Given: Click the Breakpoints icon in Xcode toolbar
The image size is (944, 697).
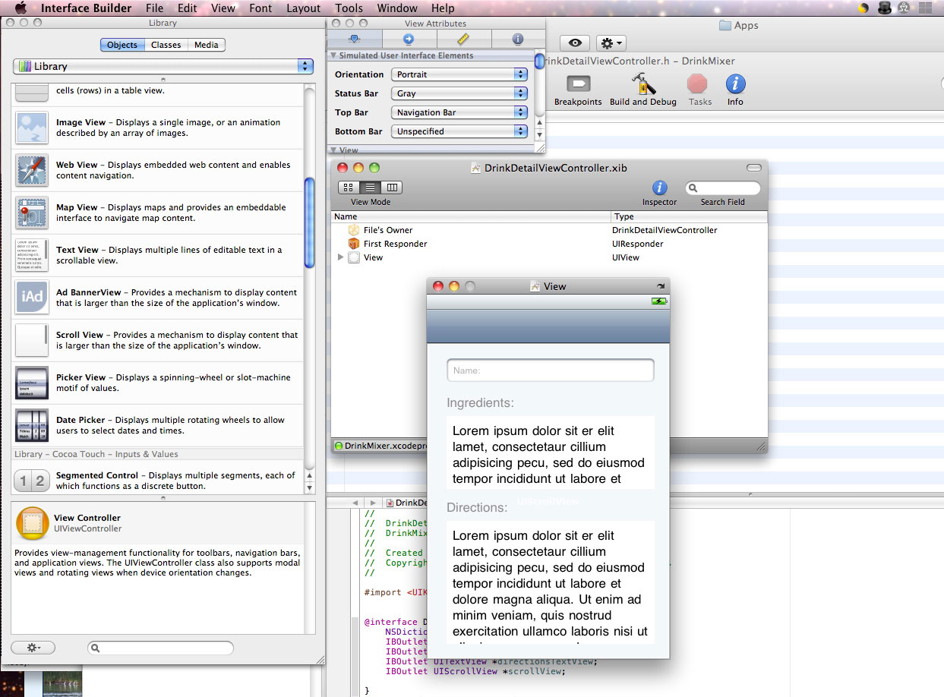Looking at the screenshot, I should click(578, 84).
